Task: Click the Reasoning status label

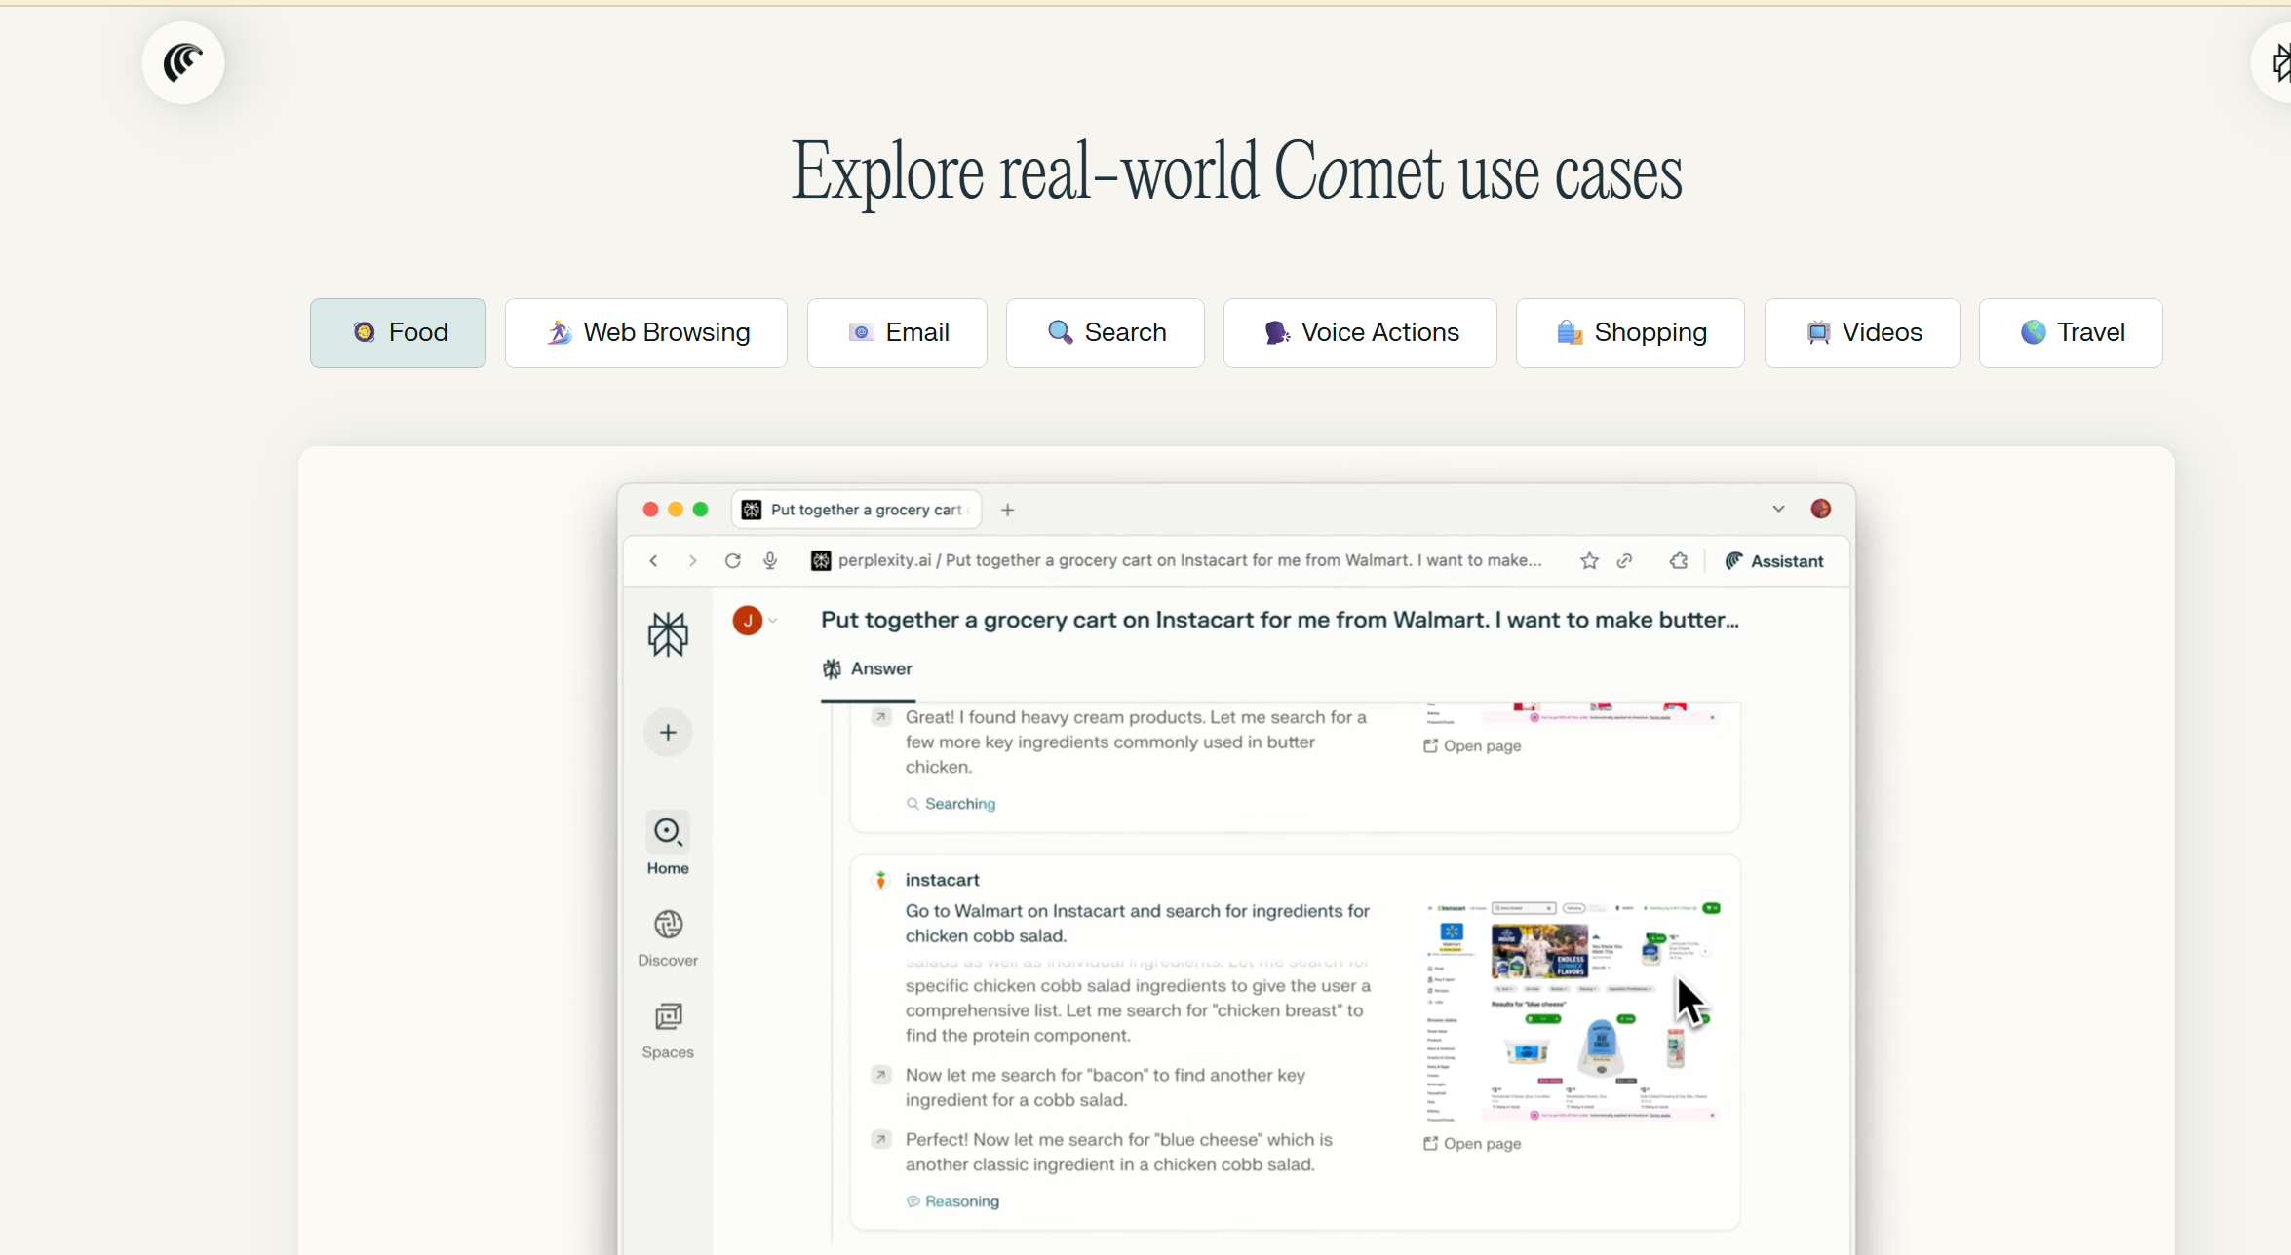Action: tap(952, 1201)
